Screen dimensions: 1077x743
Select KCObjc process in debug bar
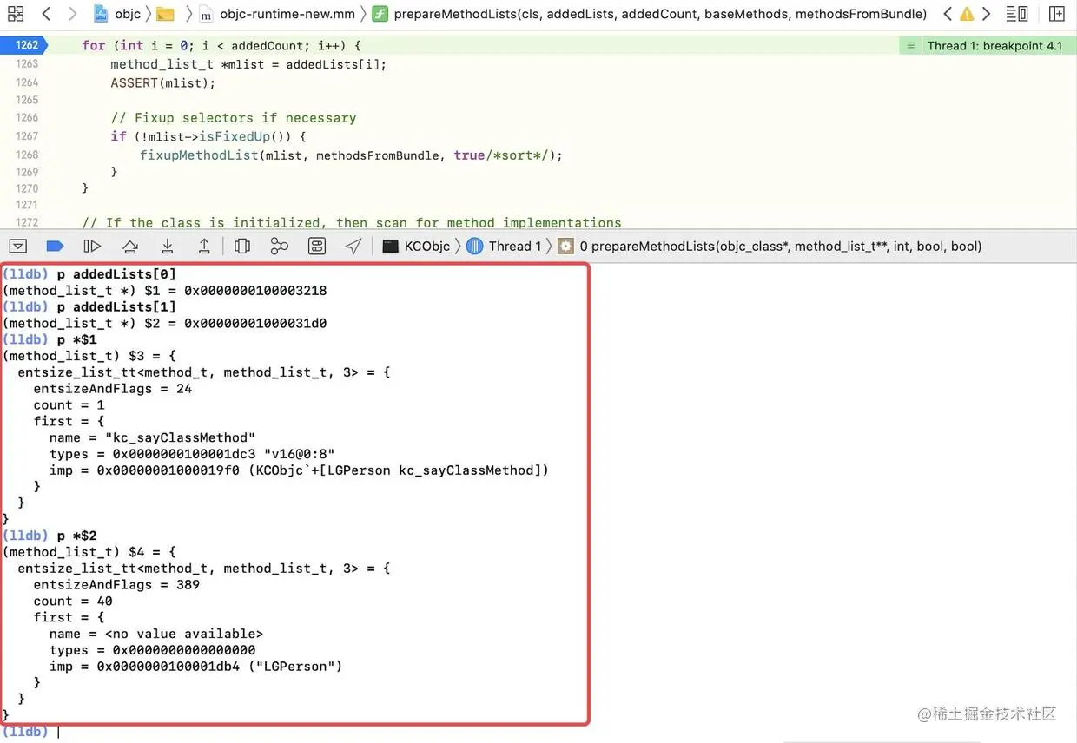(x=416, y=247)
